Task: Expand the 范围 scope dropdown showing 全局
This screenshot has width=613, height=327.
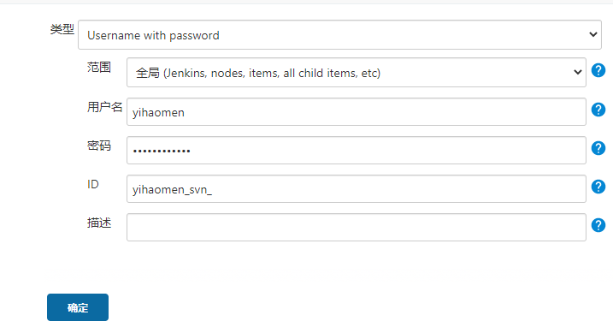Action: pos(357,73)
